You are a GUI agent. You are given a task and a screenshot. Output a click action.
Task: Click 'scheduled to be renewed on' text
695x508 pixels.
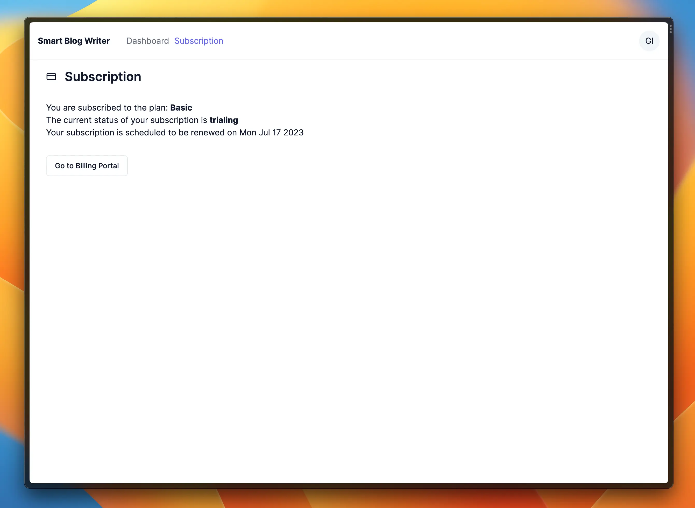pyautogui.click(x=180, y=133)
